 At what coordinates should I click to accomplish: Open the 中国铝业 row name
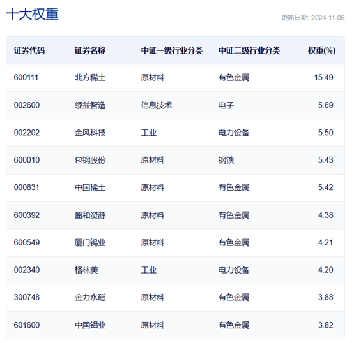click(x=90, y=325)
